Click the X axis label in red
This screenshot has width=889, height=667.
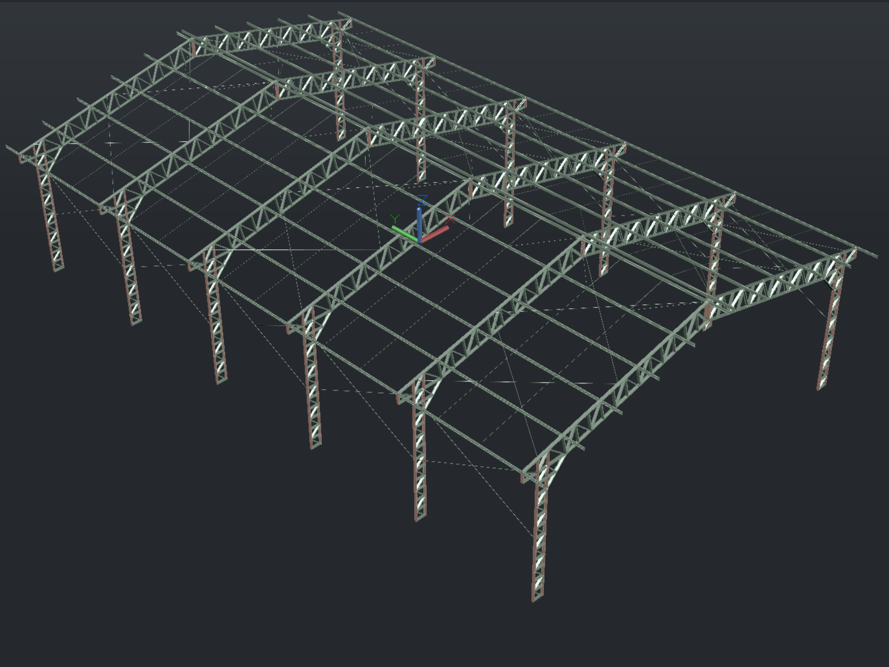click(x=450, y=218)
